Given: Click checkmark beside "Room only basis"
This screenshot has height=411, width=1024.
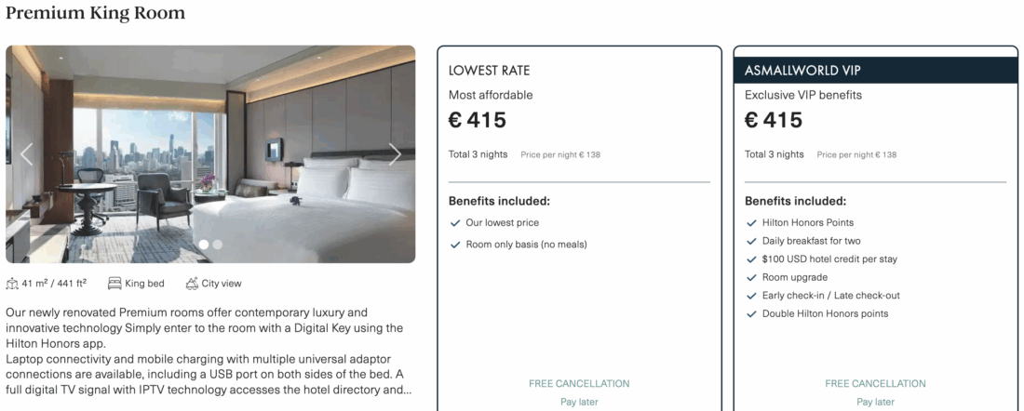Looking at the screenshot, I should 455,245.
